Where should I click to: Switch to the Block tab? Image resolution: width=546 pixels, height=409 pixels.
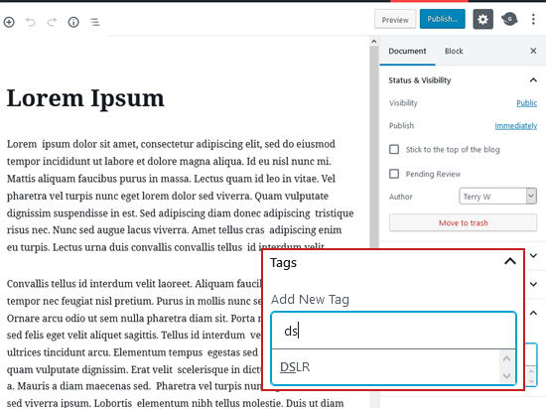454,52
